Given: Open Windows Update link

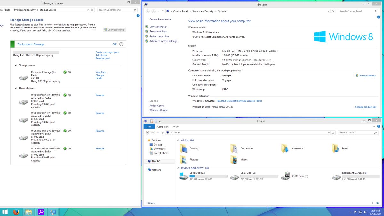Looking at the screenshot, I should [x=159, y=110].
